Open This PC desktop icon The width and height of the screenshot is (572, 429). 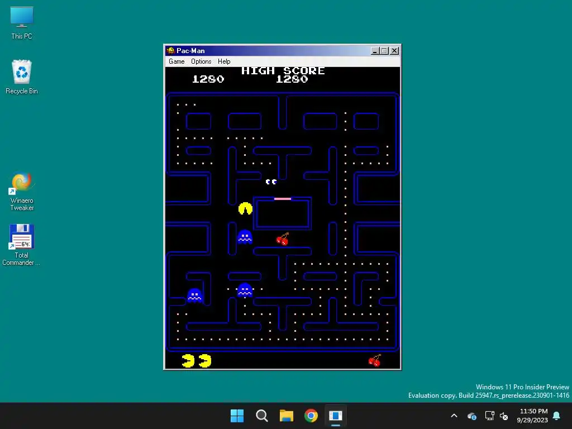point(22,23)
